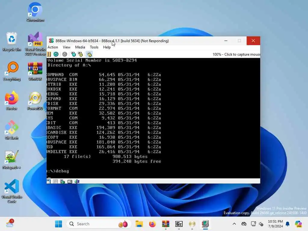Open WinRAR from the taskbar
The height and width of the screenshot is (231, 308).
(x=166, y=224)
